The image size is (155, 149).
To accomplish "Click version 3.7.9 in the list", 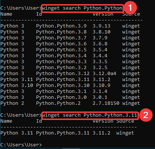I will [100, 38].
